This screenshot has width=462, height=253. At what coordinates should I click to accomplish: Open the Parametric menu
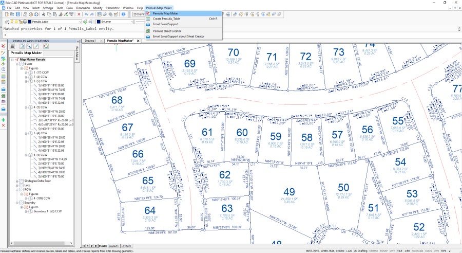click(x=112, y=8)
